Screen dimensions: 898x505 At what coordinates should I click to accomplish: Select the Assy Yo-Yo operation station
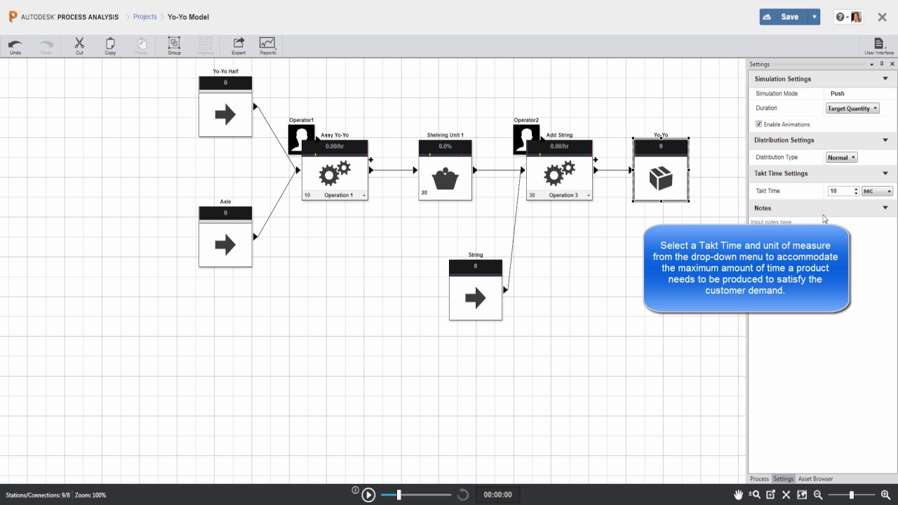[335, 170]
